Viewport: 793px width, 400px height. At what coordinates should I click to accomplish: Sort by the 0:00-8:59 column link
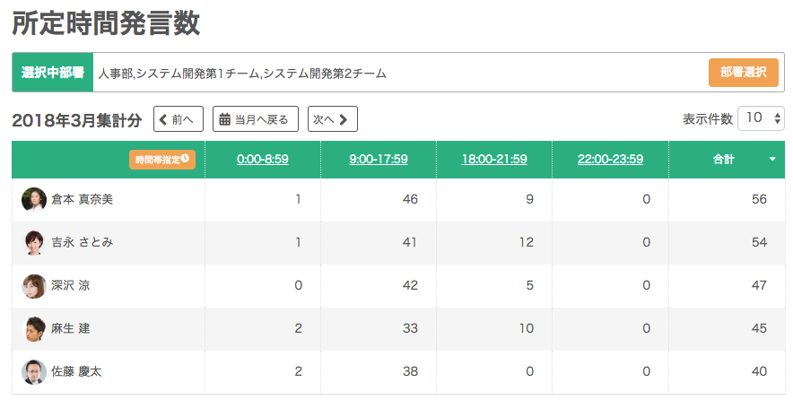click(x=263, y=160)
